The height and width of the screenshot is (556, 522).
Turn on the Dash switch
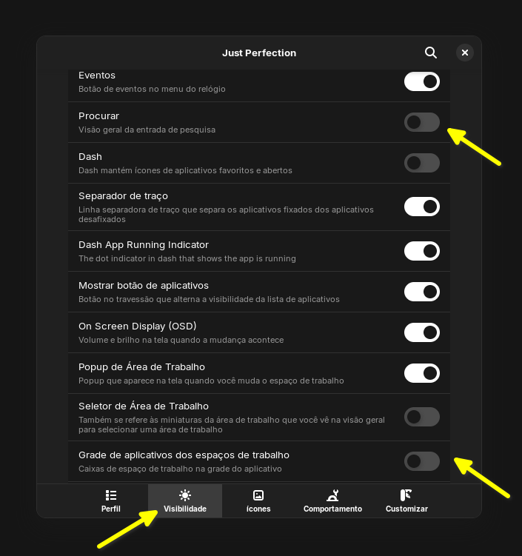tap(422, 163)
